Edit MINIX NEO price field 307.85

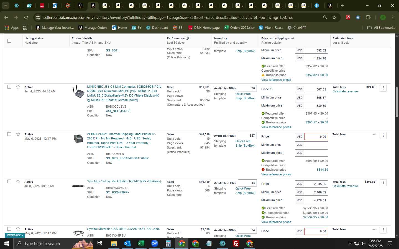tap(316, 89)
